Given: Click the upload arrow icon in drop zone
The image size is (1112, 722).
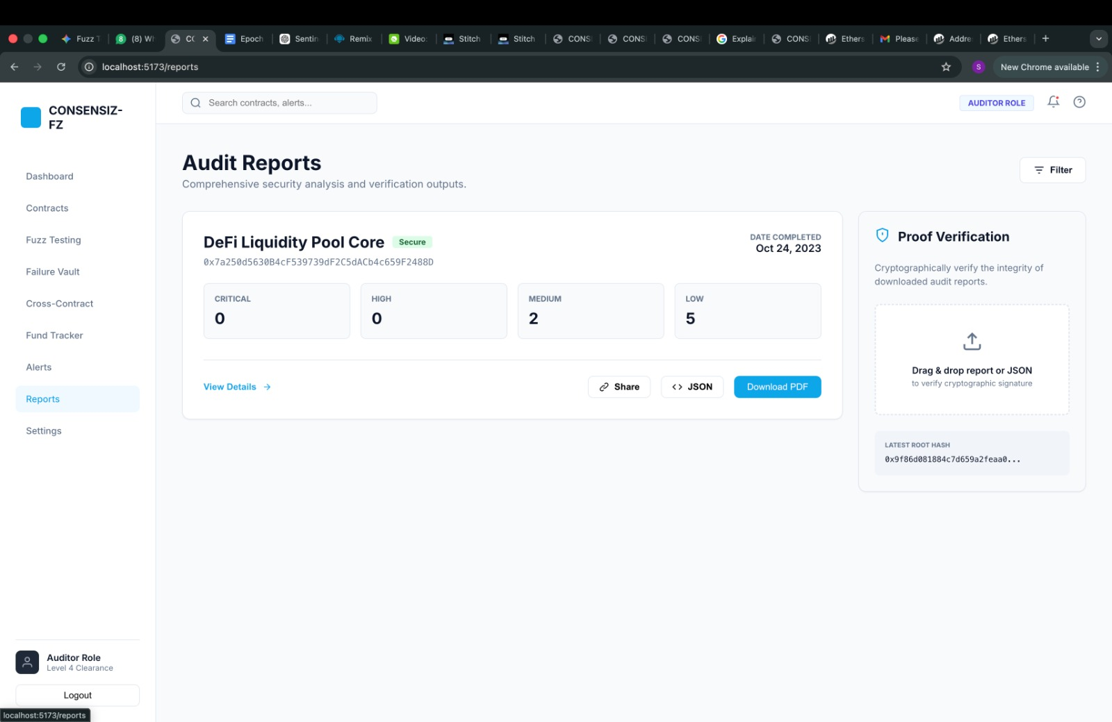Looking at the screenshot, I should (972, 342).
